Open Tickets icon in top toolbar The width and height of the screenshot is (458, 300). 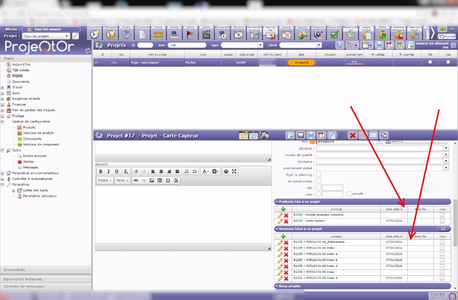coord(158,34)
